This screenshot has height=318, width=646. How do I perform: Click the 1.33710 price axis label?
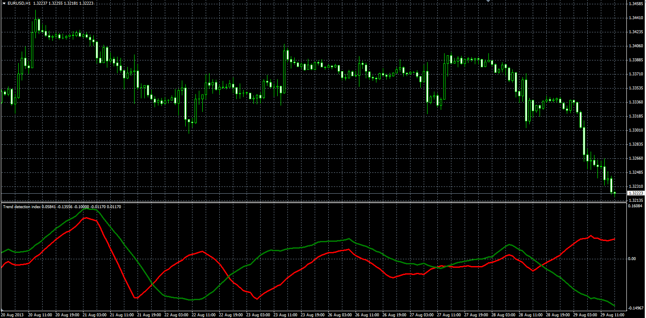[636, 74]
